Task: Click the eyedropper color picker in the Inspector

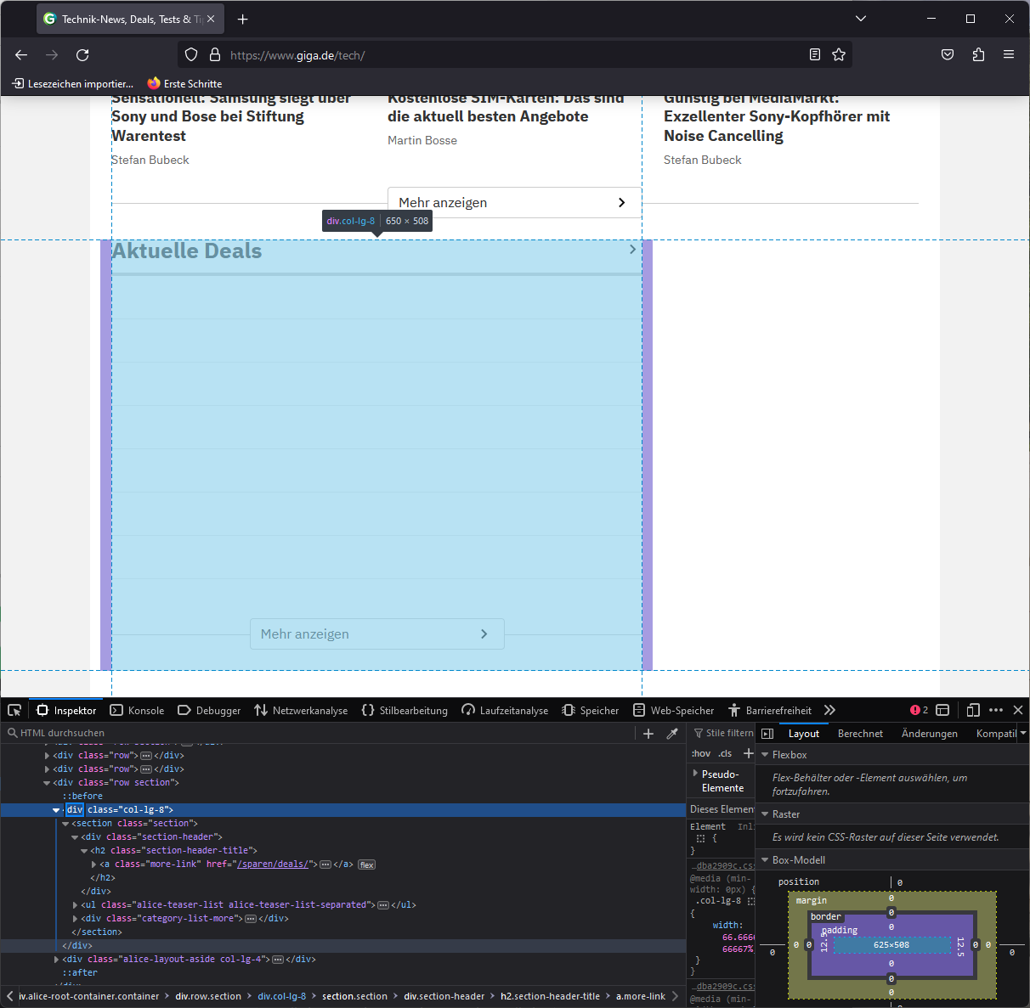Action: [671, 734]
